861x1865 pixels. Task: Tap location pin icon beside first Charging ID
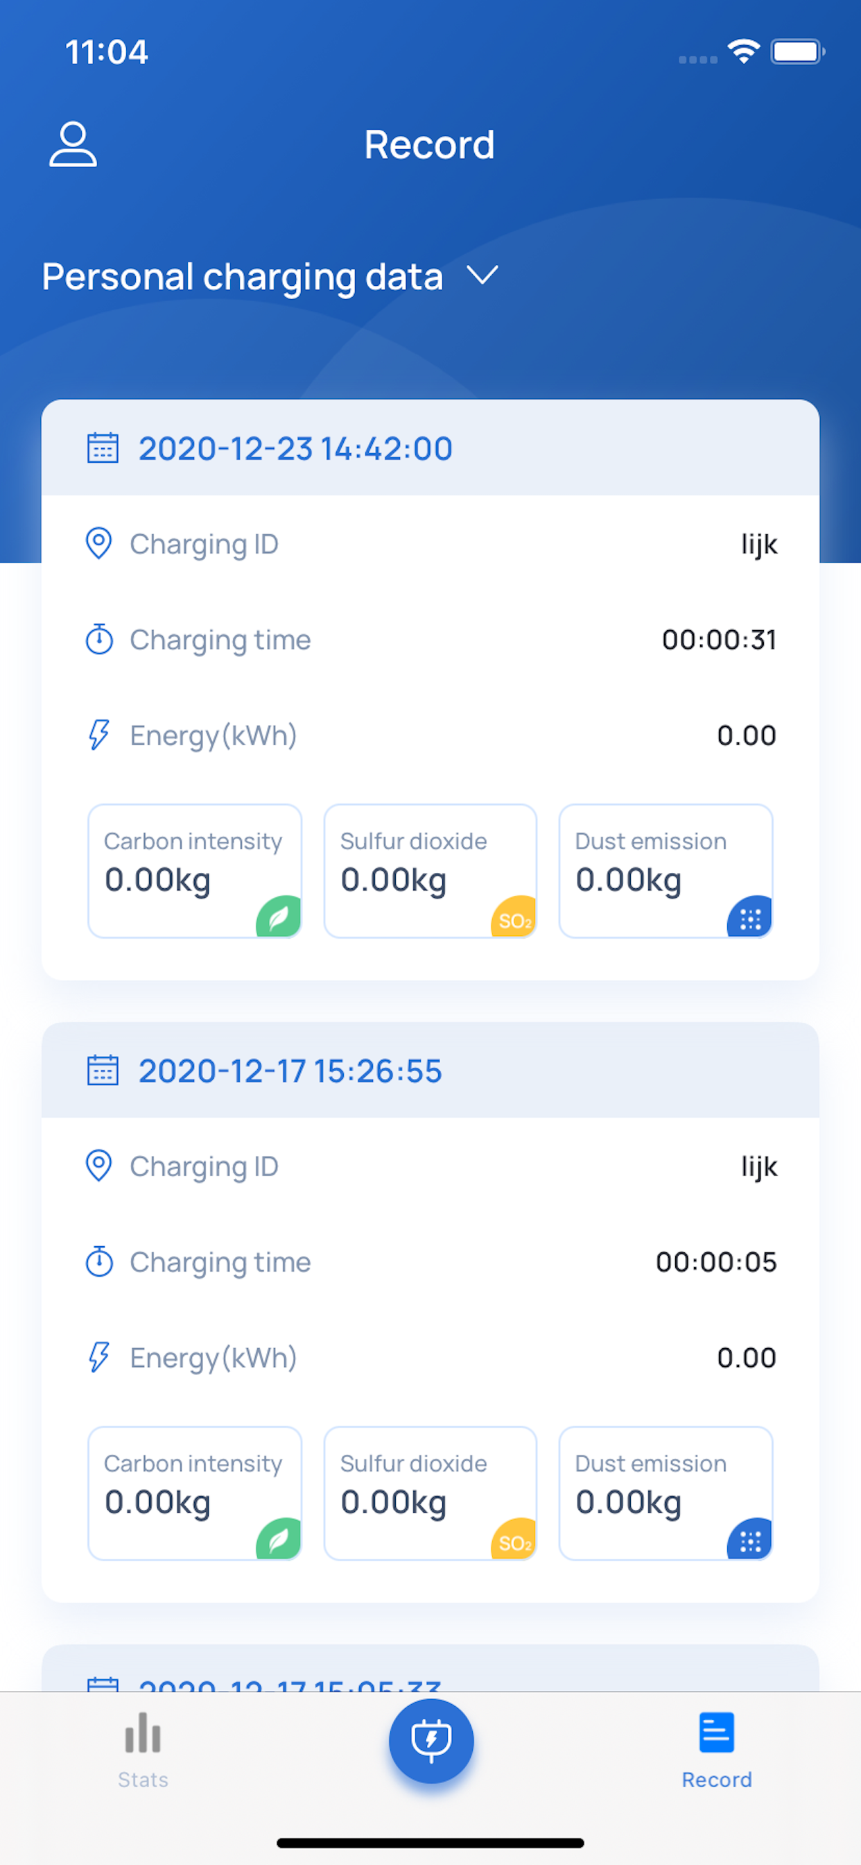tap(99, 543)
